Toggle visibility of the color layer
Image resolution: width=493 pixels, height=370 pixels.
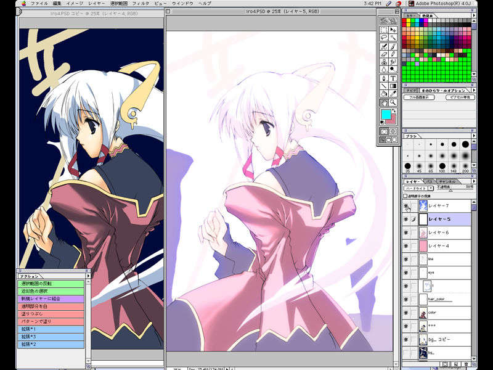(406, 313)
